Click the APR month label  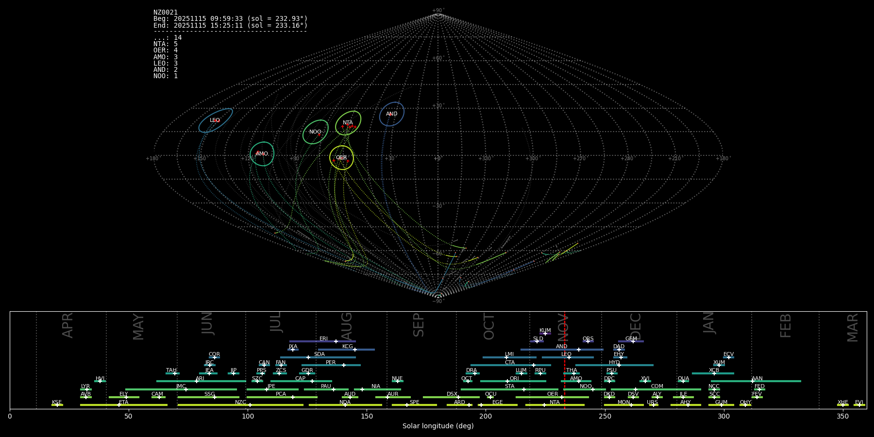point(67,325)
